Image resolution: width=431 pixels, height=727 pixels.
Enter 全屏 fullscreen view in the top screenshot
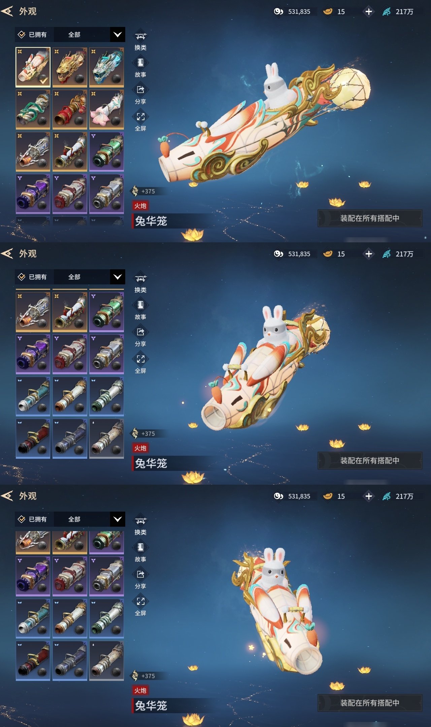point(140,116)
